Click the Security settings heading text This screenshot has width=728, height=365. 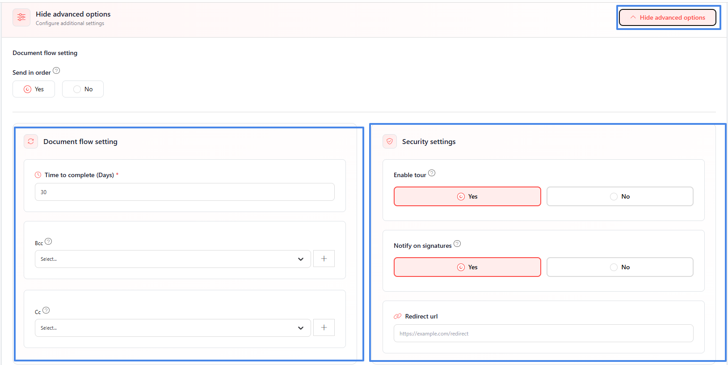[429, 141]
